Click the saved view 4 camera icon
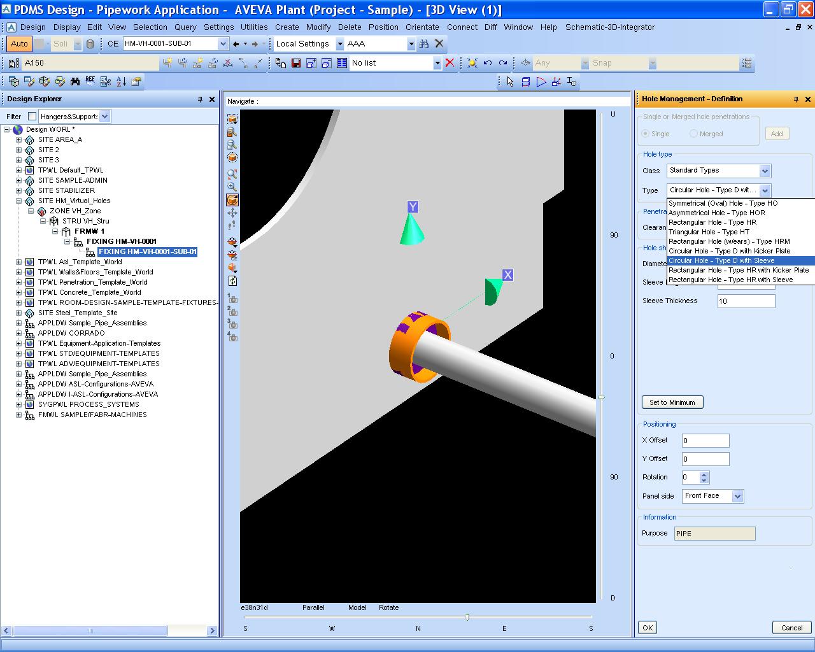Screen dimensions: 815x652 coord(232,337)
